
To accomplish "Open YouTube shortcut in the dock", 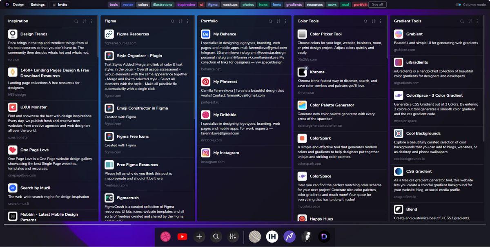I will (x=182, y=236).
